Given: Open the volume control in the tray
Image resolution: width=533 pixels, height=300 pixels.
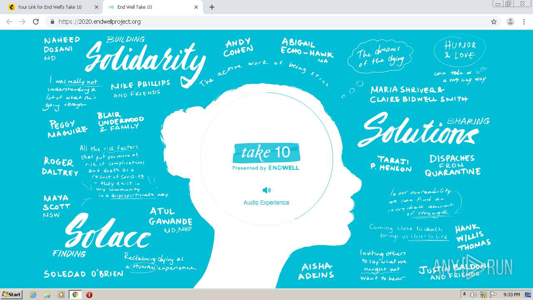Looking at the screenshot, I should [473, 295].
